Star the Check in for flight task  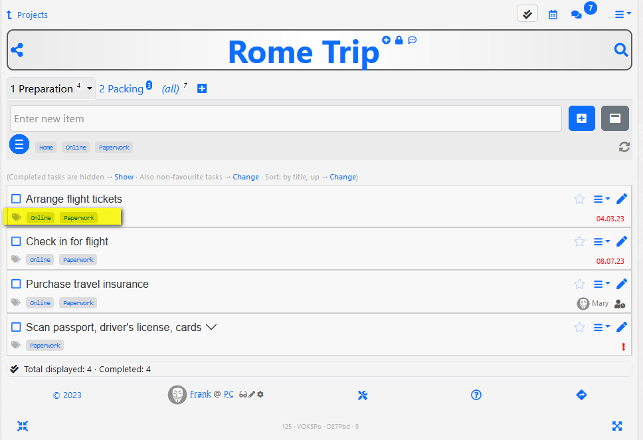[x=579, y=241]
